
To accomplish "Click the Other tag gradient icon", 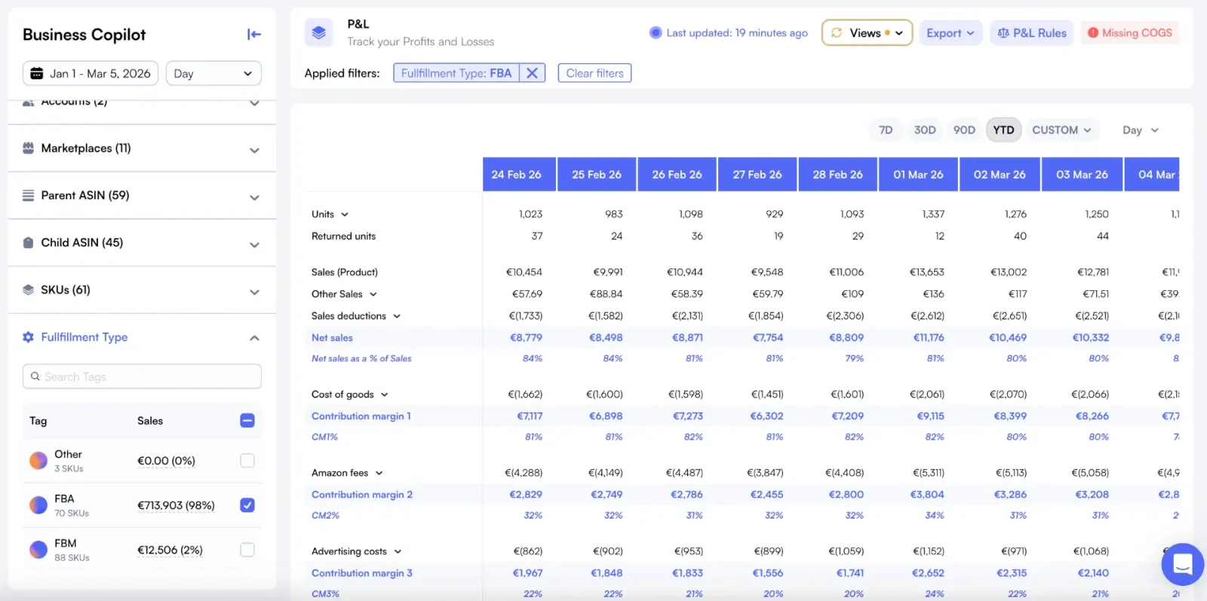I will 38,461.
